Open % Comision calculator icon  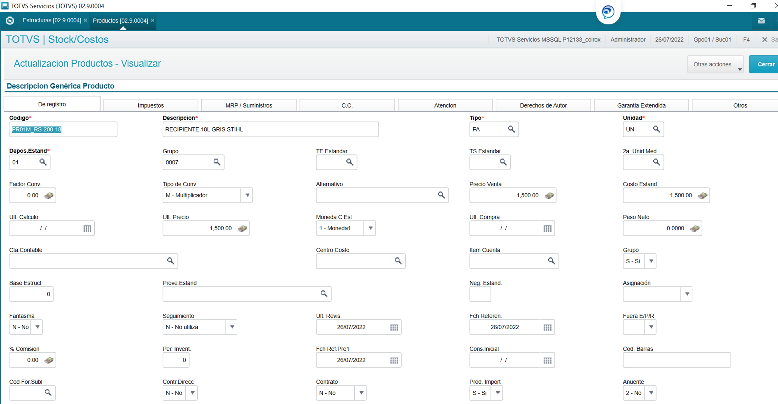[x=49, y=360]
